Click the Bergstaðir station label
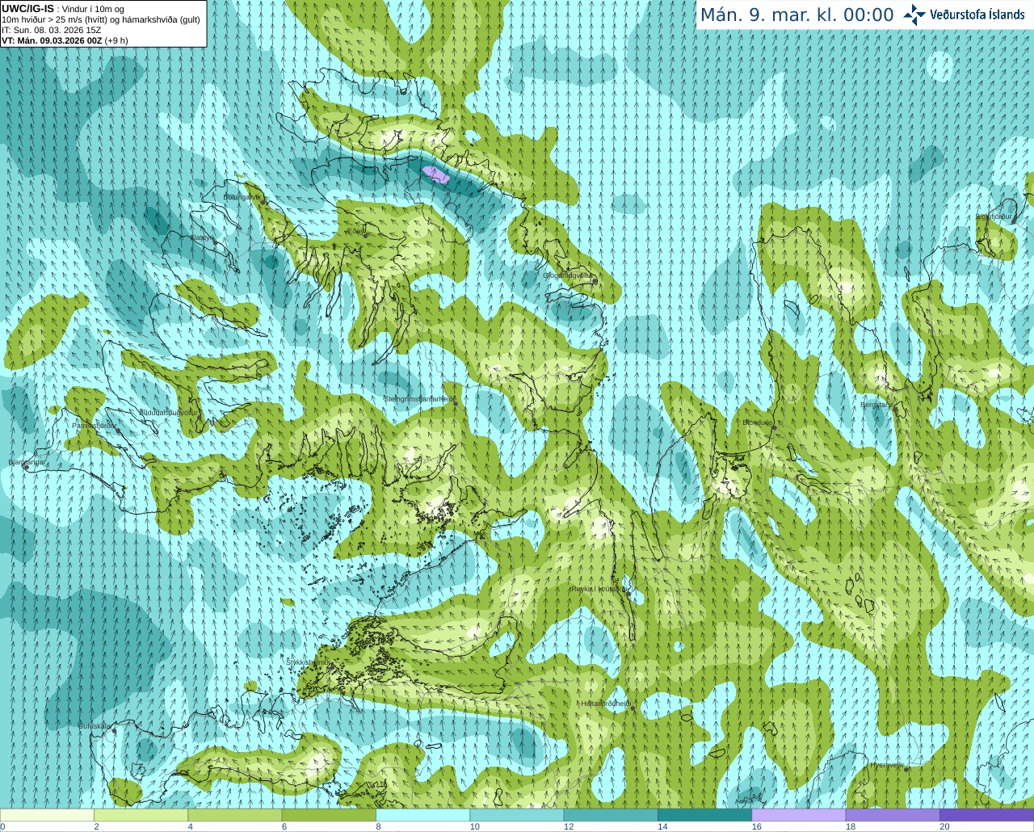 click(875, 405)
